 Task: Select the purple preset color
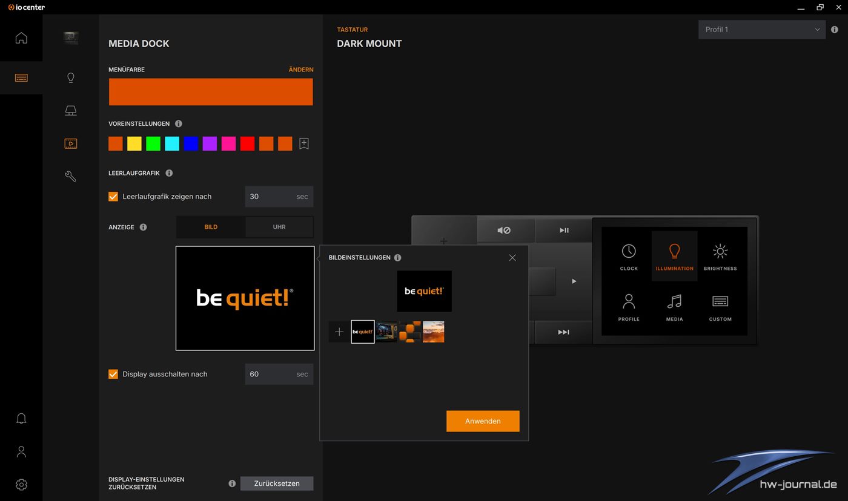click(x=210, y=143)
